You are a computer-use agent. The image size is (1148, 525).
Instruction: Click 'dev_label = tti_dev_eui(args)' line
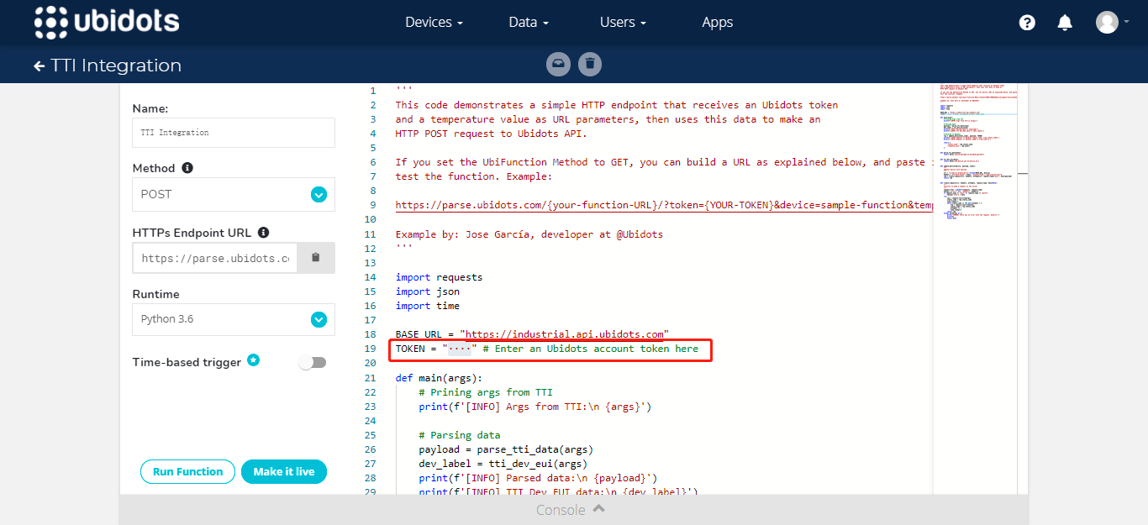click(504, 464)
